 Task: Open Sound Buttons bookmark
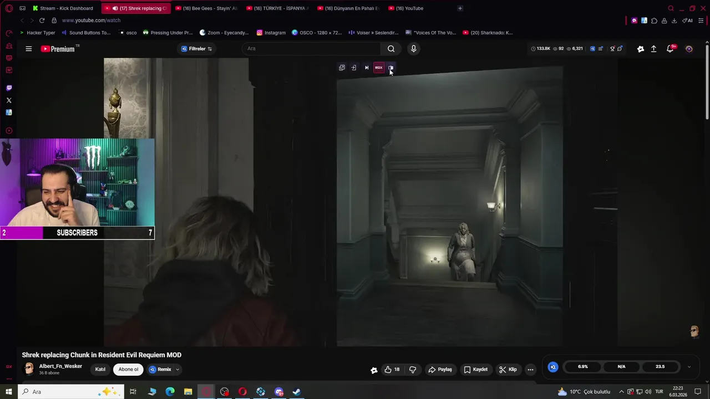85,33
